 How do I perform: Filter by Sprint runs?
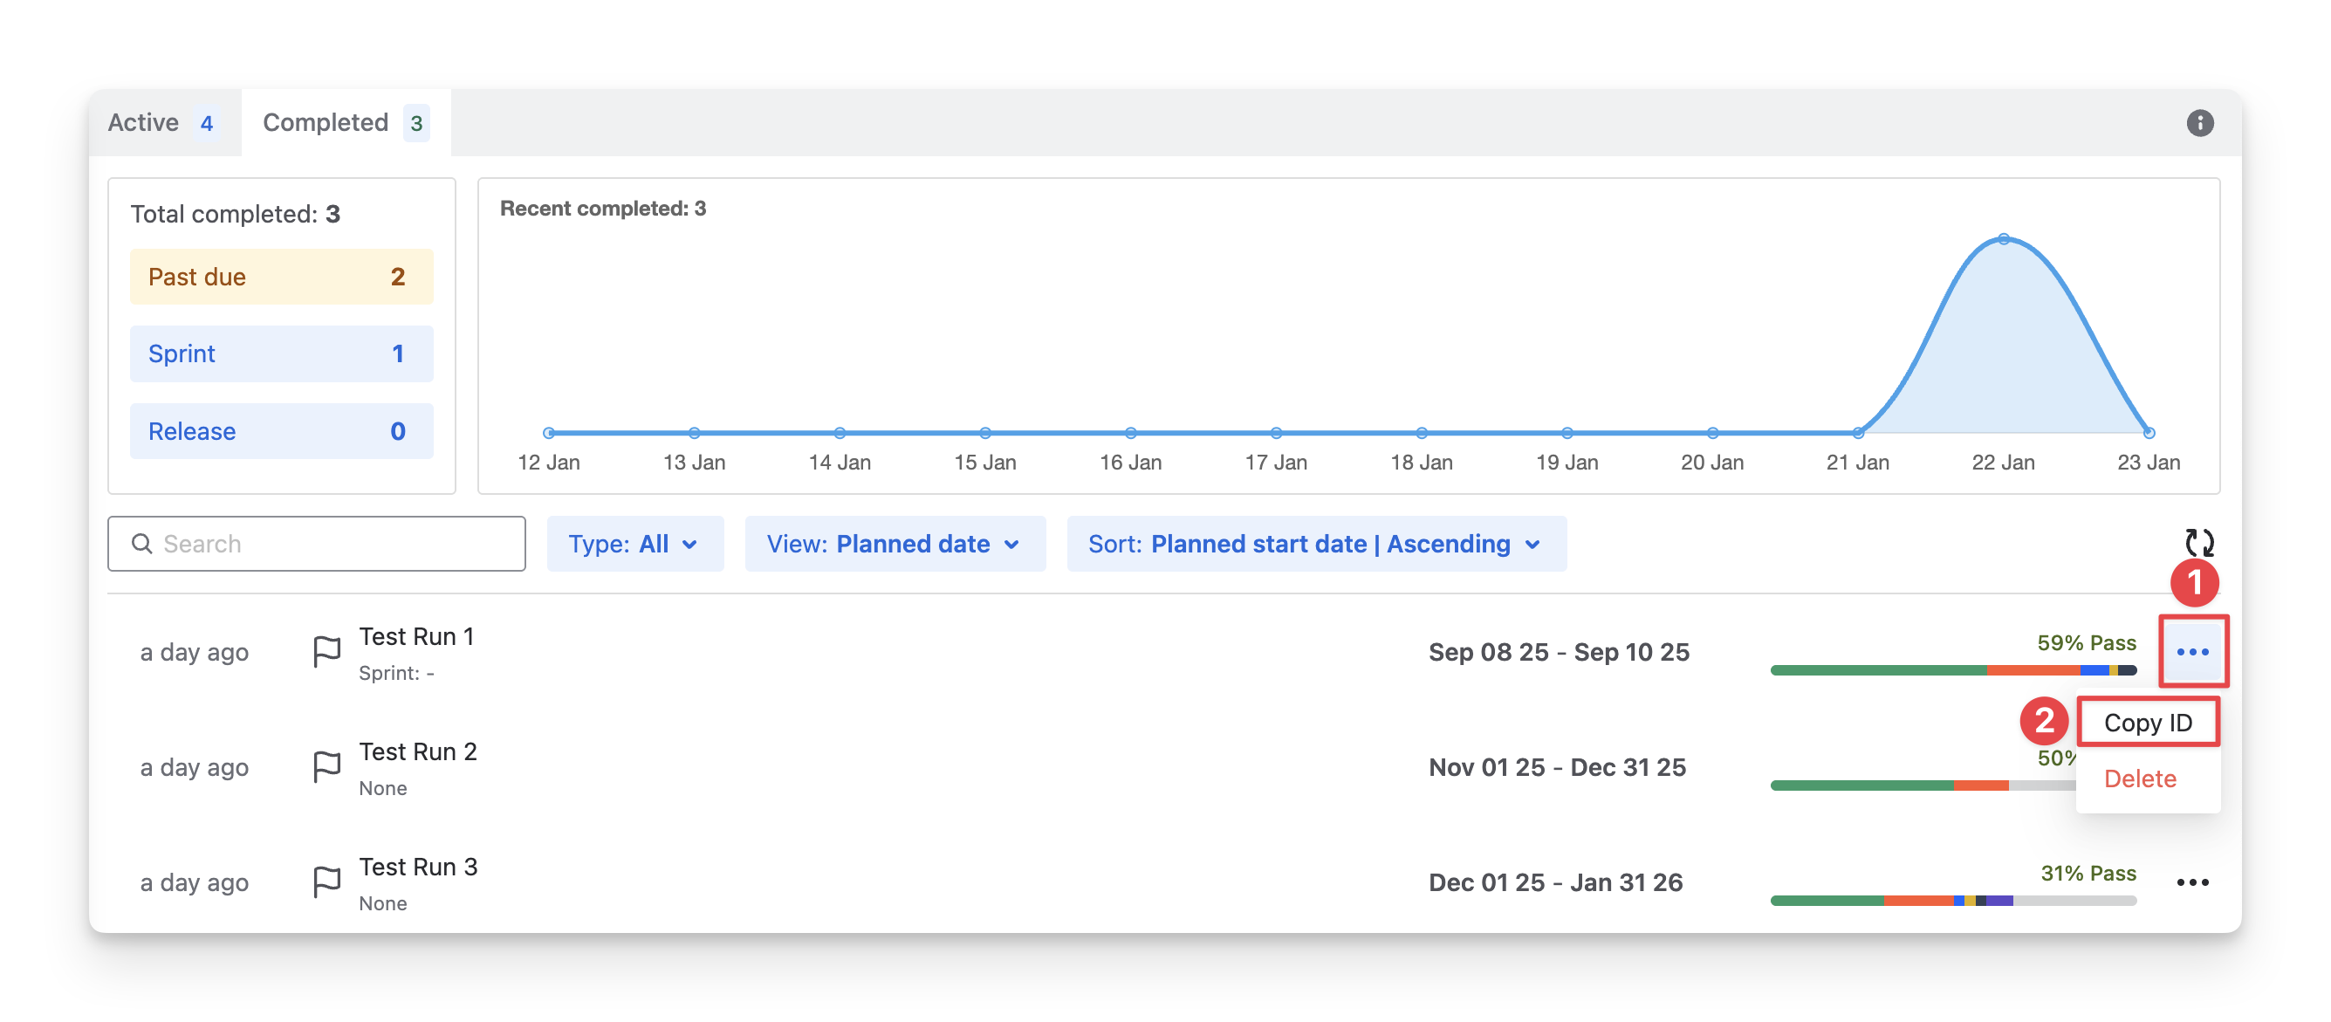point(281,354)
